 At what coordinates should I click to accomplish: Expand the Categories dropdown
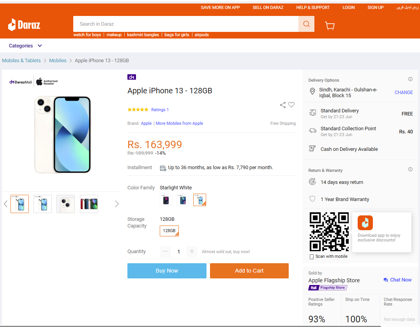point(25,46)
